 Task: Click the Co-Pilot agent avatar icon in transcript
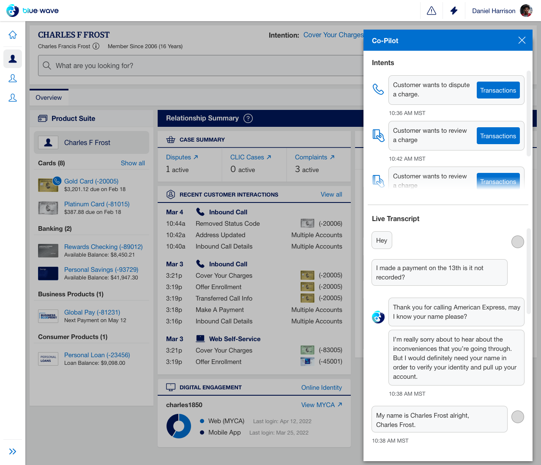click(378, 317)
